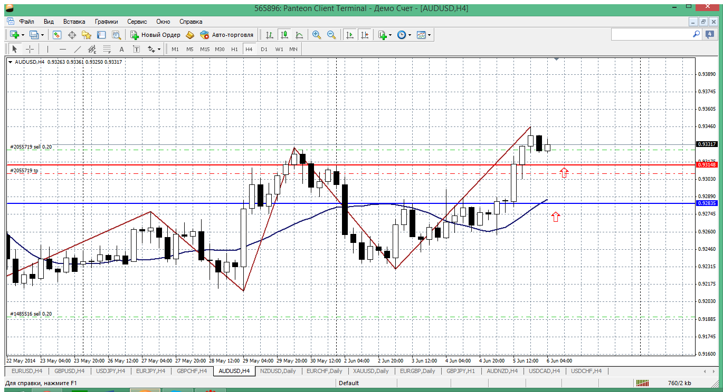The height and width of the screenshot is (392, 723).
Task: Switch chart to candlestick mode
Action: [x=284, y=35]
